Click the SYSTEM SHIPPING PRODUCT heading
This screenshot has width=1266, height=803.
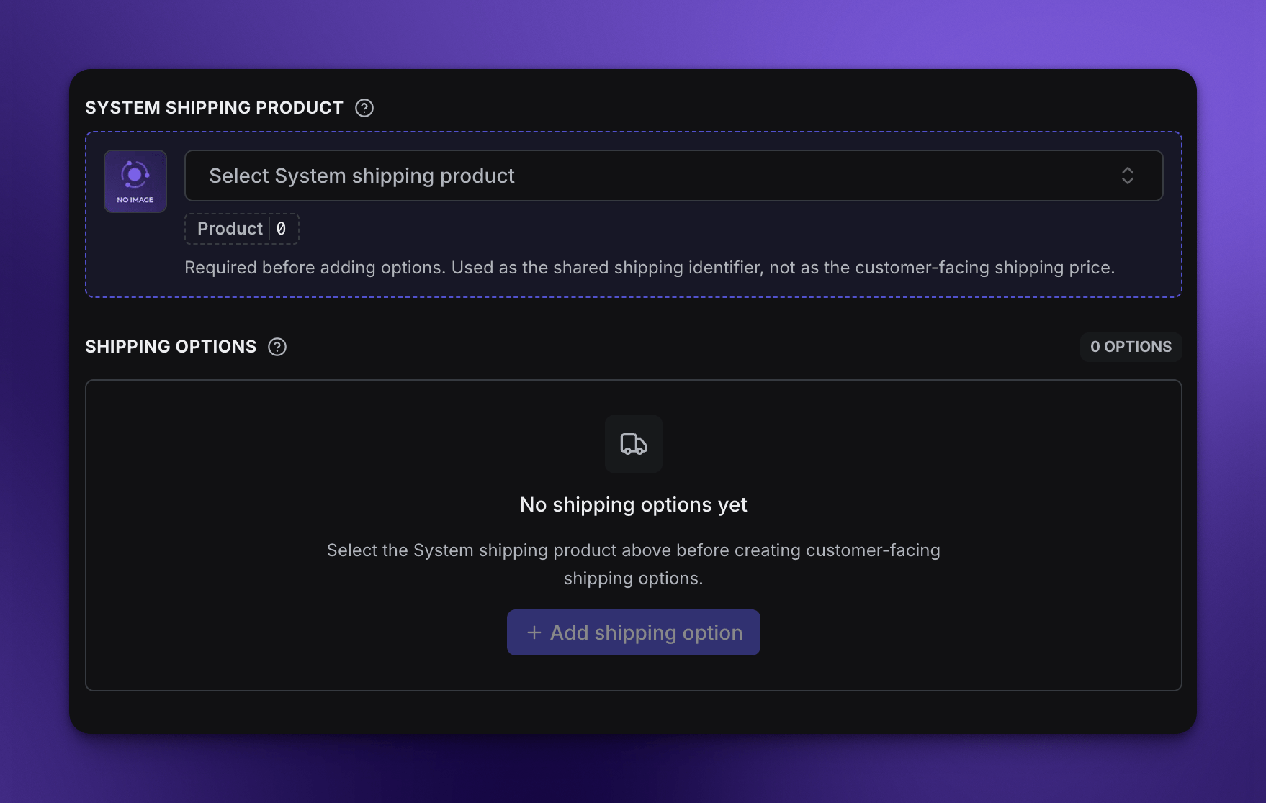tap(215, 108)
